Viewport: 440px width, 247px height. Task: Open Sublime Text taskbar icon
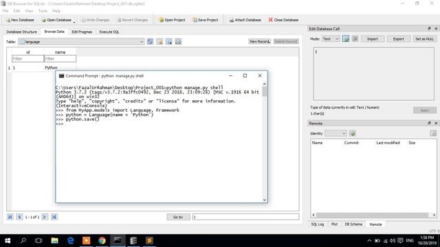point(149,241)
